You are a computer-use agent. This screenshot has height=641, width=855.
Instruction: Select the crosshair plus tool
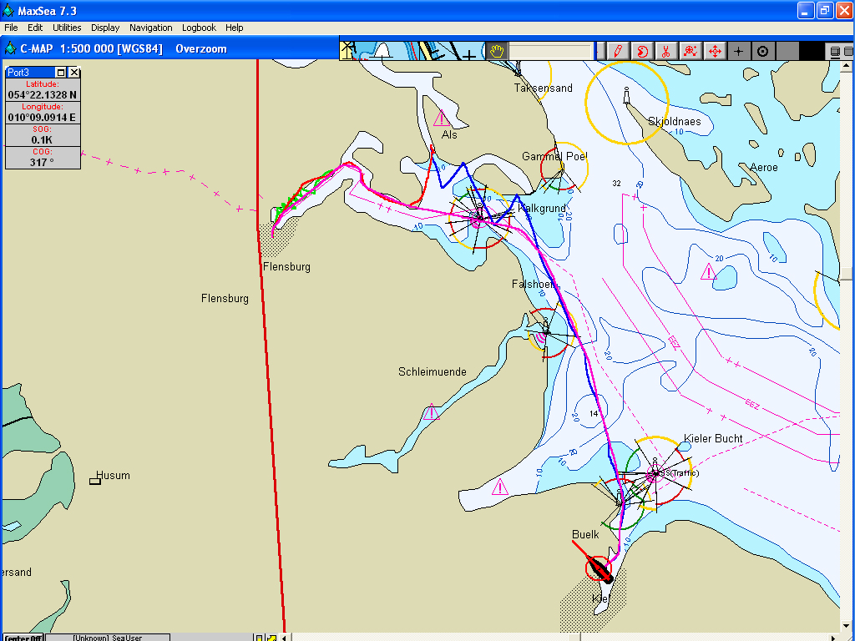(738, 51)
